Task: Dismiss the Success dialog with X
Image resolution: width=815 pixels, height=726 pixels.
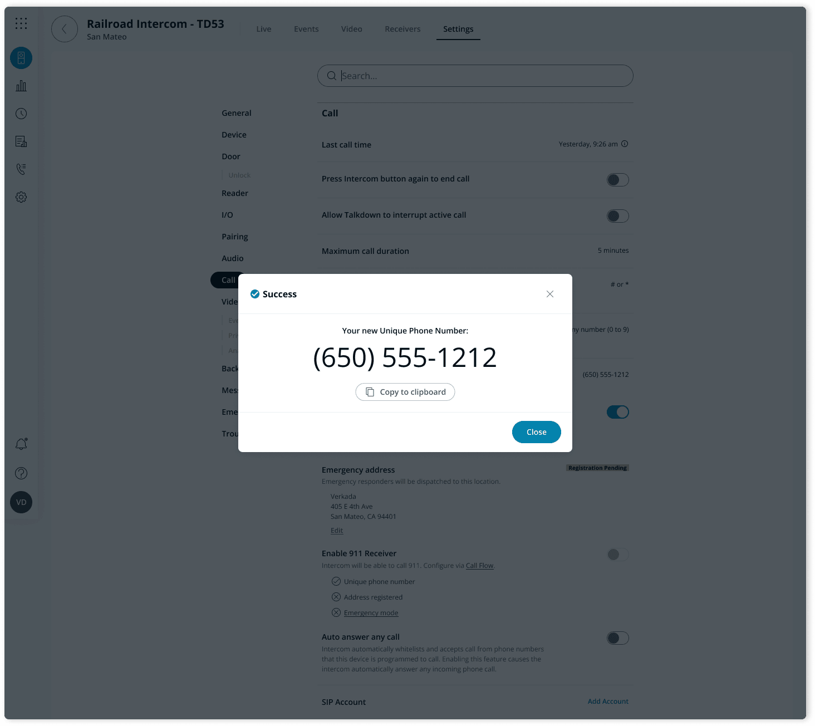Action: pyautogui.click(x=550, y=294)
